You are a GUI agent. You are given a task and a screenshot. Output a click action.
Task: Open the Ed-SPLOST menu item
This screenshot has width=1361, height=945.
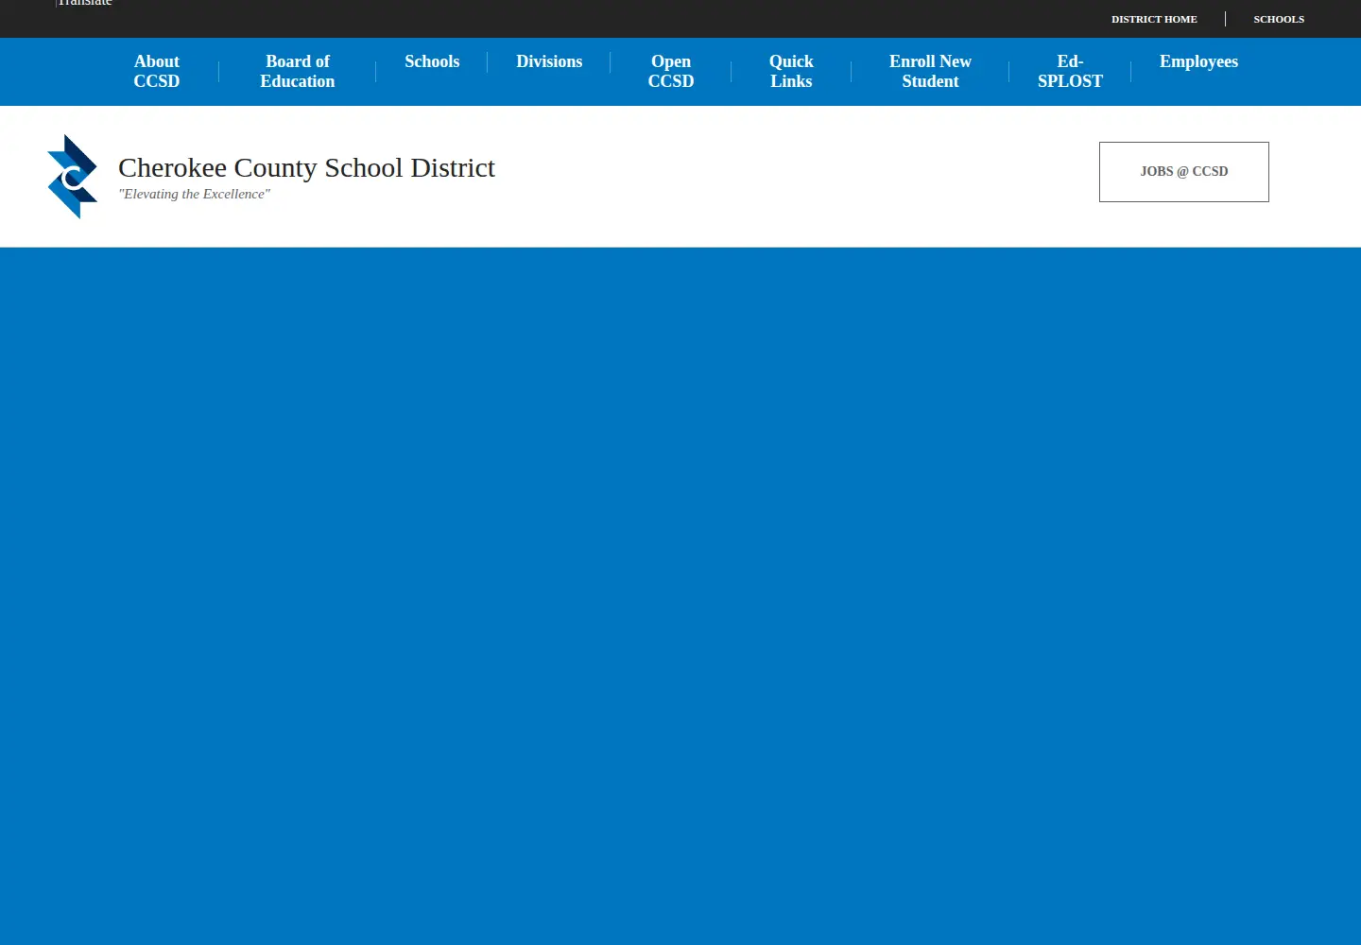tap(1070, 72)
